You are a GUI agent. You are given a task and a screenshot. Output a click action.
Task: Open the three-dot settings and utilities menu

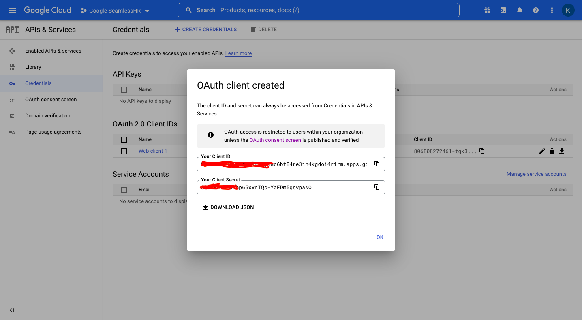point(552,11)
